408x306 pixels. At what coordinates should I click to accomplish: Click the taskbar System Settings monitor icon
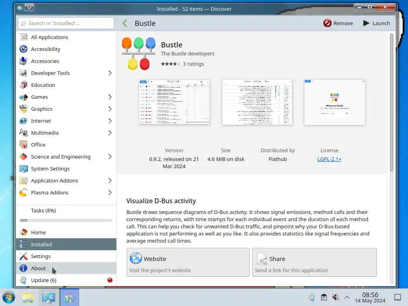[x=49, y=297]
